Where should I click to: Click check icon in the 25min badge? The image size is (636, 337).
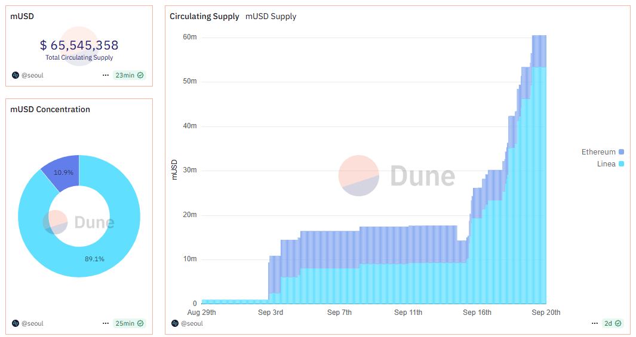tap(140, 323)
